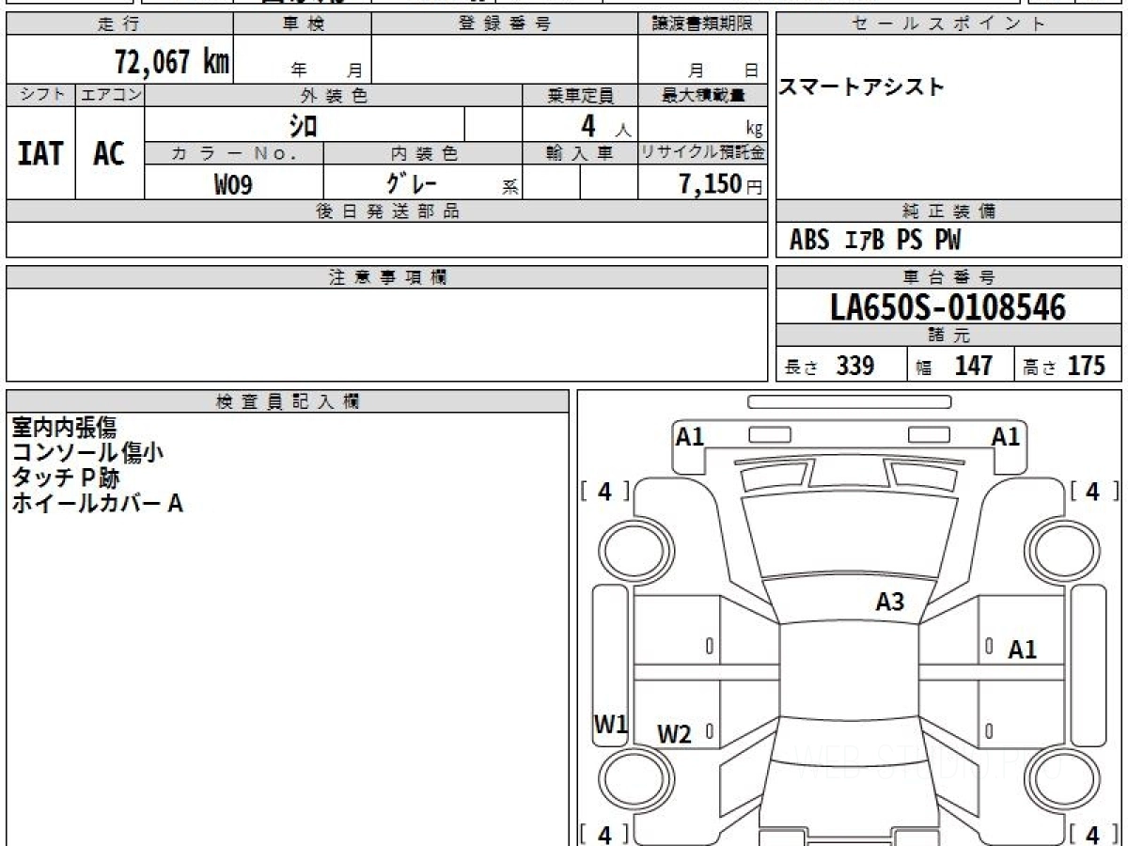The width and height of the screenshot is (1128, 846).
Task: Click the color number W09
Action: click(233, 184)
